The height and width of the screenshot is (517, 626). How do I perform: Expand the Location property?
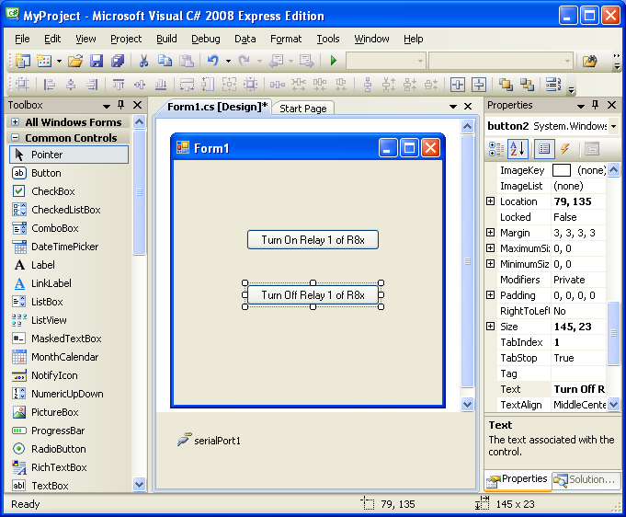click(x=490, y=201)
